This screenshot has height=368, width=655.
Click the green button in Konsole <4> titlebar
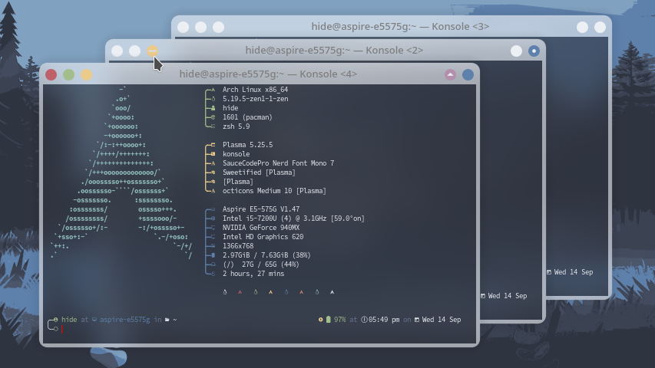[68, 74]
